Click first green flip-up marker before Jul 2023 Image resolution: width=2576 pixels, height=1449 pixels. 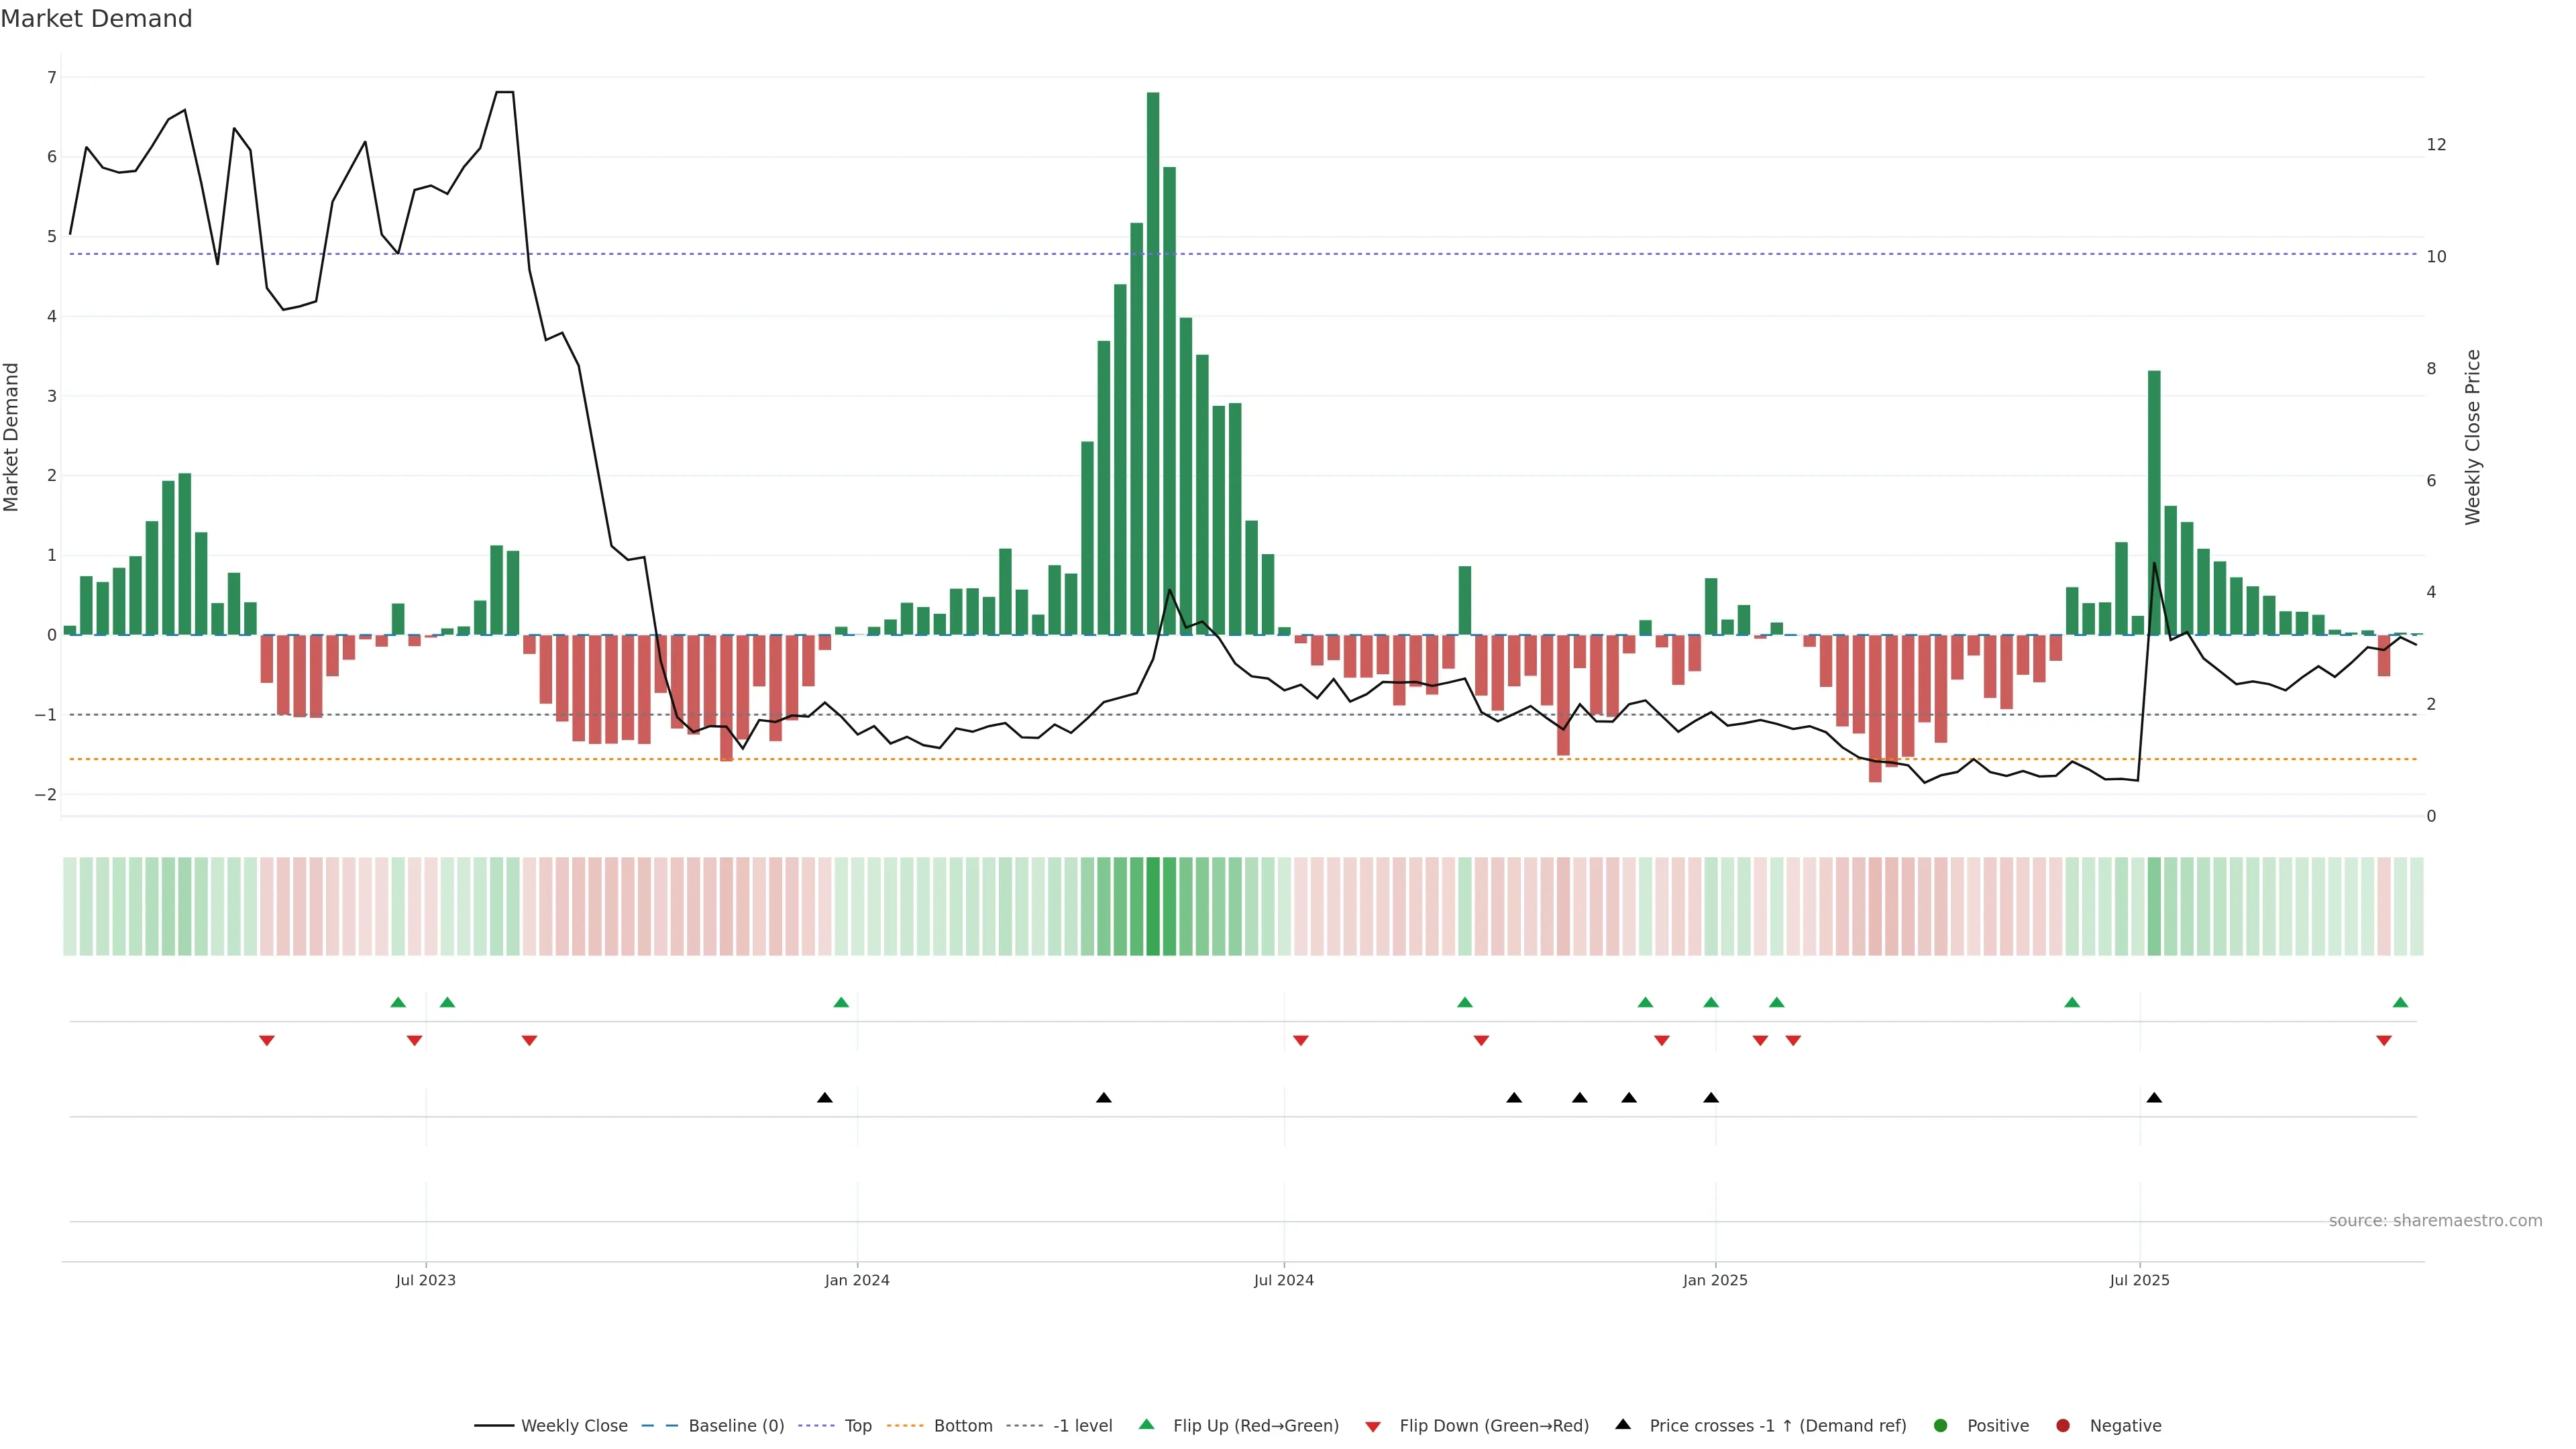pos(398,1002)
